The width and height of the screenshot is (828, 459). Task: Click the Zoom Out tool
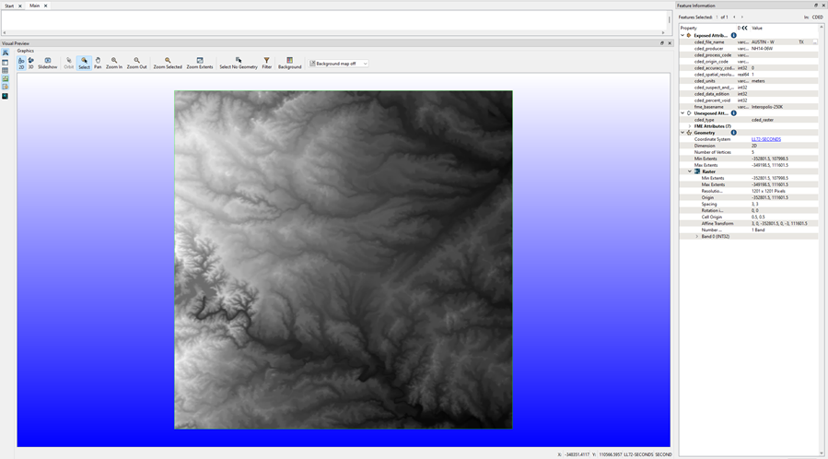pos(136,63)
